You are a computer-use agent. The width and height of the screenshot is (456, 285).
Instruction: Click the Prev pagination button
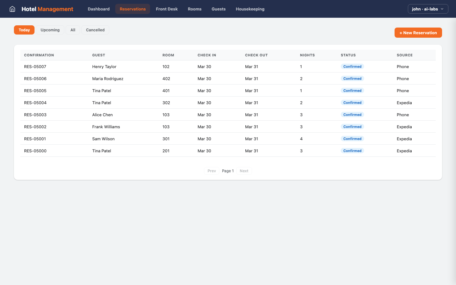click(212, 171)
